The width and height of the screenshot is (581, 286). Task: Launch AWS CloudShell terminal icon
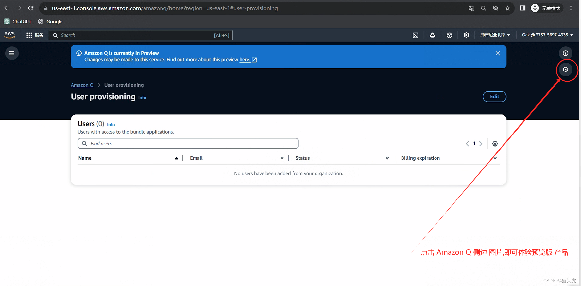(415, 35)
